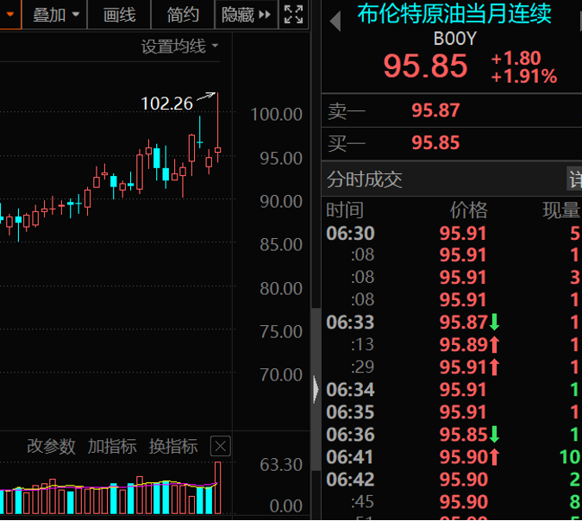
Task: Click the green down arrow at 06:36
Action: tap(495, 435)
